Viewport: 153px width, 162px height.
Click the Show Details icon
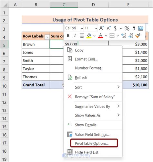[70, 125]
